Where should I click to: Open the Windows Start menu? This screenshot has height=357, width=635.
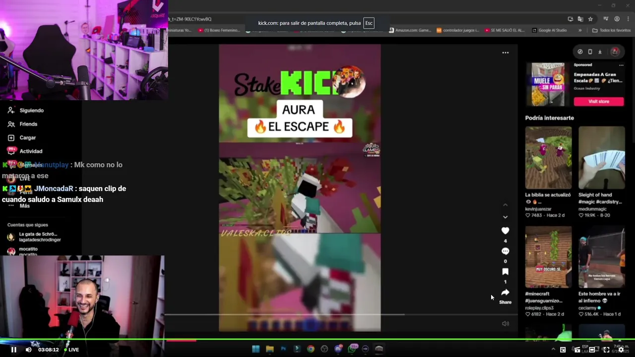pyautogui.click(x=255, y=349)
